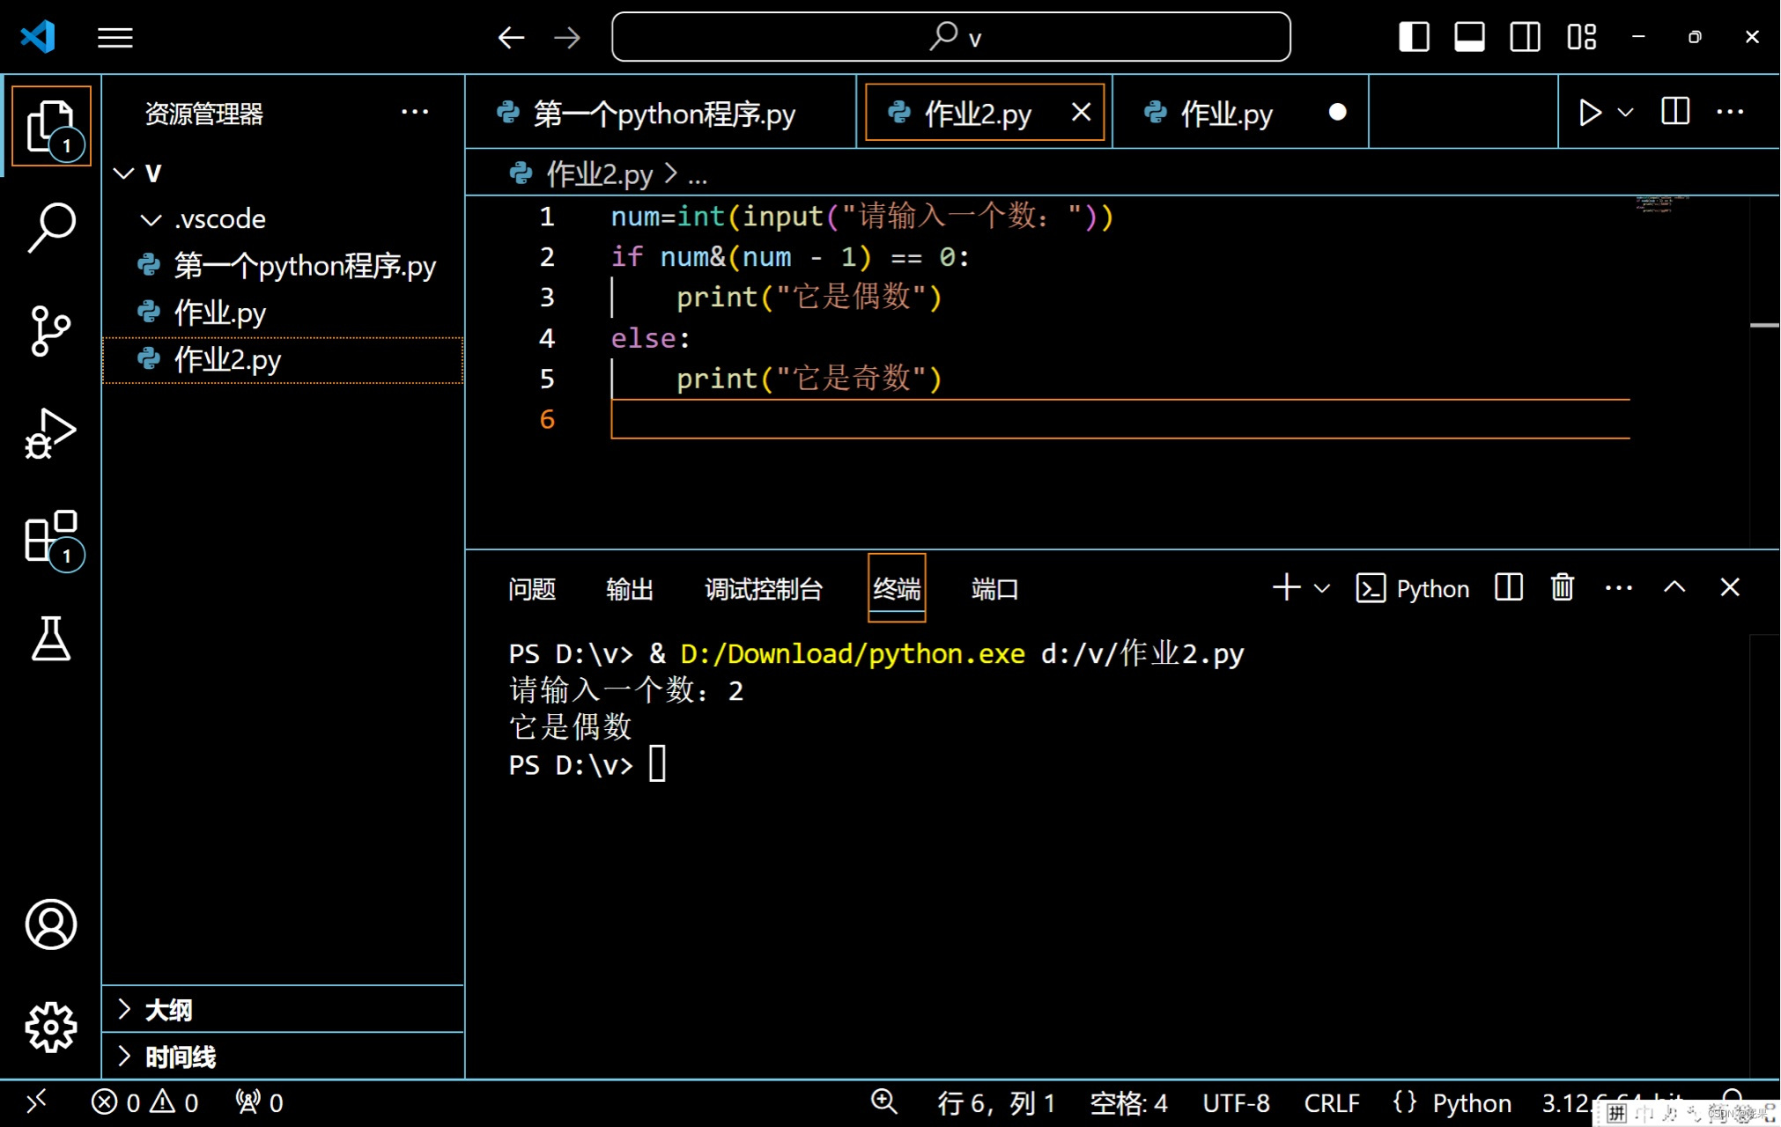Maximize the panel with up chevron
1781x1127 pixels.
tap(1674, 587)
